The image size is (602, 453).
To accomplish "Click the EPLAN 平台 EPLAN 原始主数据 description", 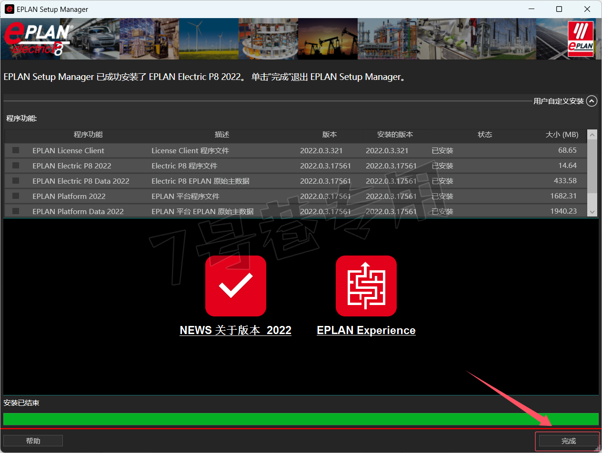I will [202, 211].
